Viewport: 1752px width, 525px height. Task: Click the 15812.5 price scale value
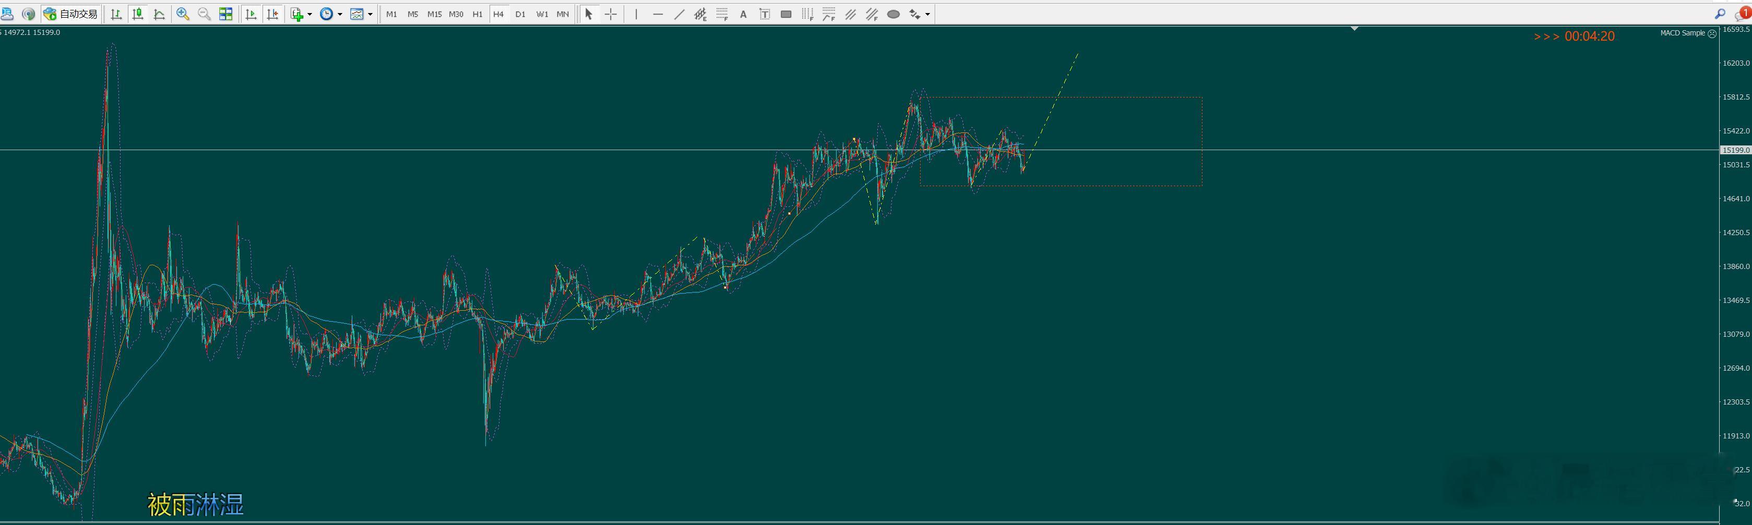pyautogui.click(x=1736, y=97)
